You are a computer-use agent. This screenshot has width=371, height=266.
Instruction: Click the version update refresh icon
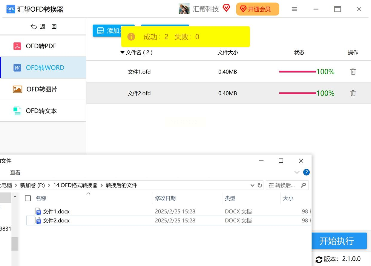point(319,259)
